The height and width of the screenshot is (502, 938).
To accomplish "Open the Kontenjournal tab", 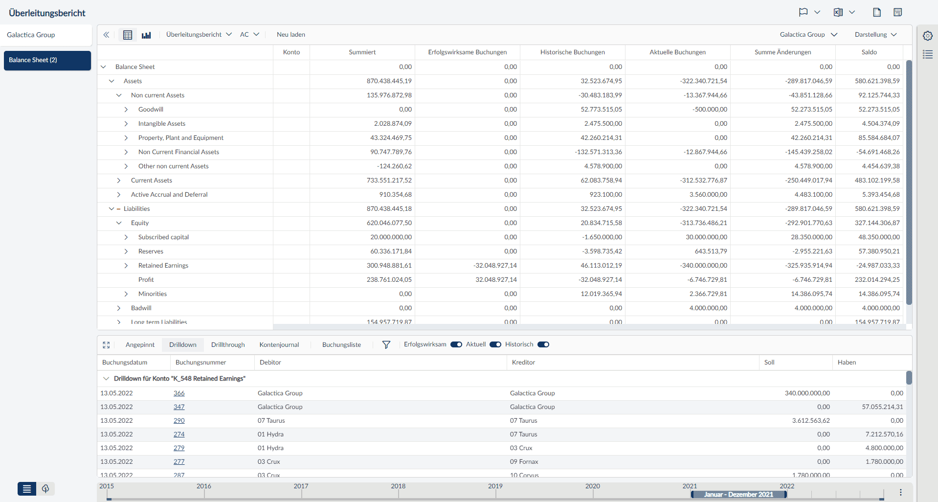I will 279,345.
